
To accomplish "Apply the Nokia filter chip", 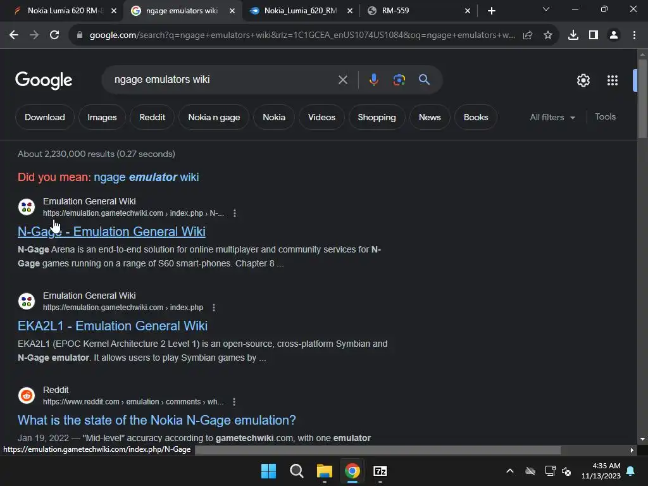I will (274, 117).
